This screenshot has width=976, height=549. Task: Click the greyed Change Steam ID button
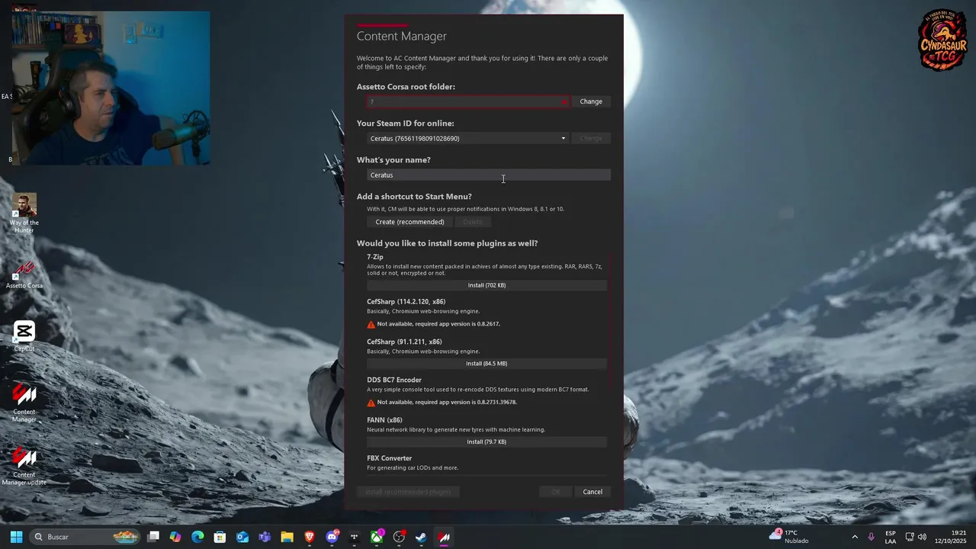coord(591,138)
